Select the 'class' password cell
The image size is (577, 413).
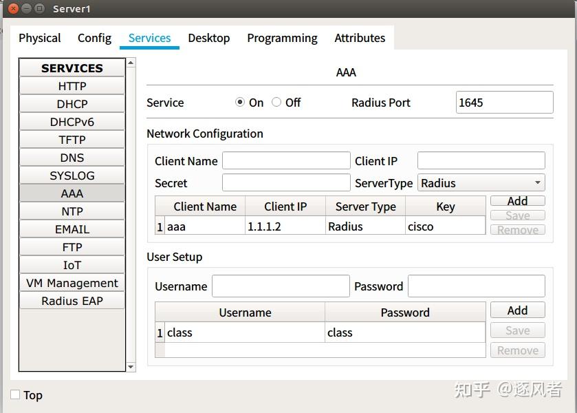(x=405, y=332)
